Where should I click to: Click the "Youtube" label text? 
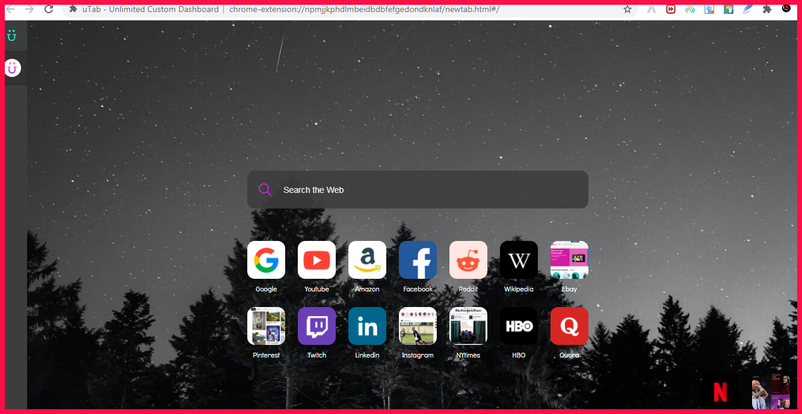(x=316, y=289)
